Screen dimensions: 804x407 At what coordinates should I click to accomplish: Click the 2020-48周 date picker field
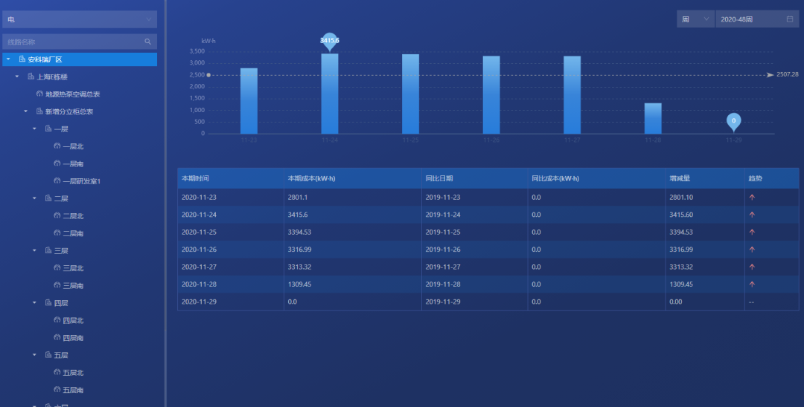click(x=750, y=19)
